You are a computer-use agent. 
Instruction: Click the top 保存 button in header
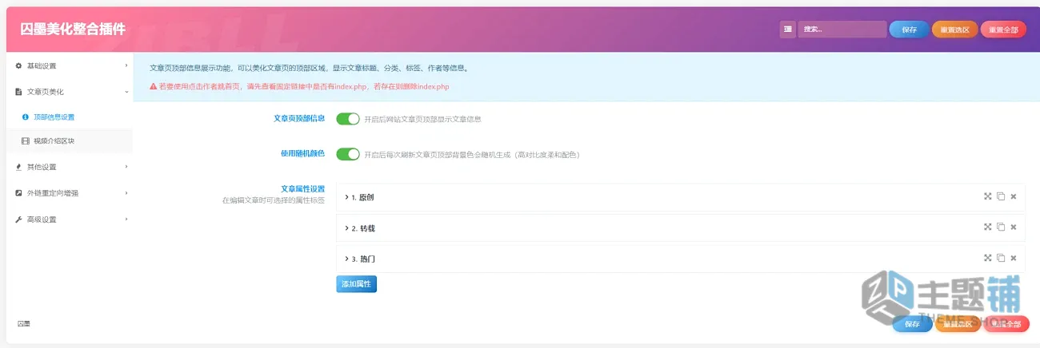point(910,30)
